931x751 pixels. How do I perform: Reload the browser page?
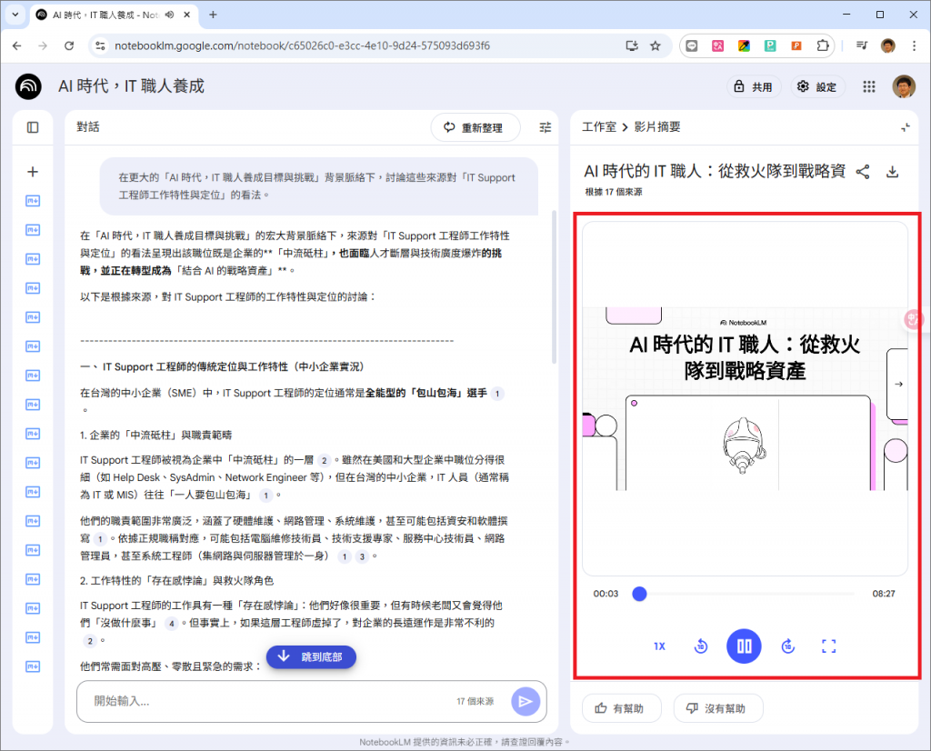tap(69, 45)
